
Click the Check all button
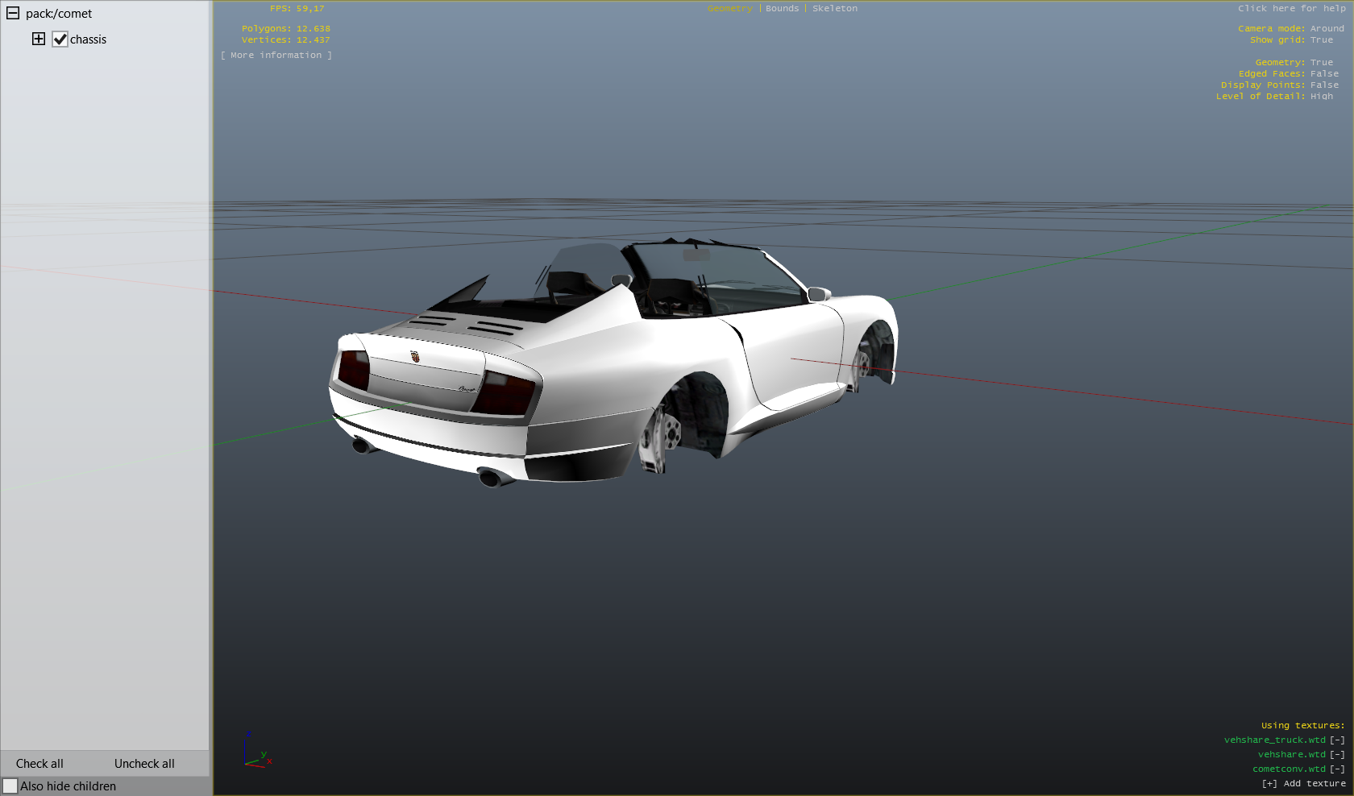point(39,764)
